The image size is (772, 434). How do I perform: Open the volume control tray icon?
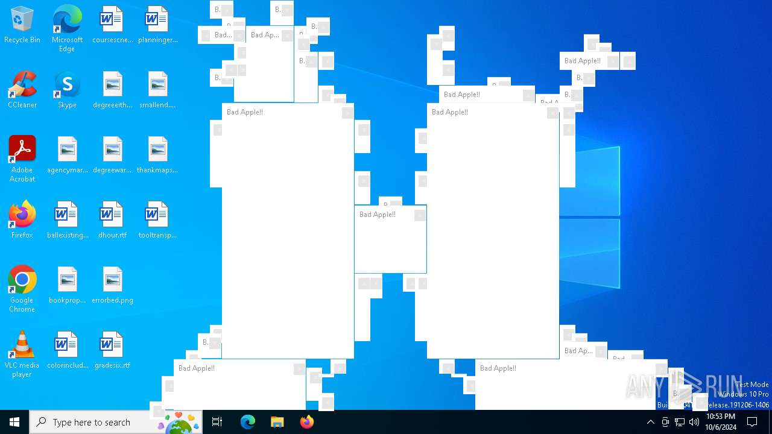(x=694, y=422)
